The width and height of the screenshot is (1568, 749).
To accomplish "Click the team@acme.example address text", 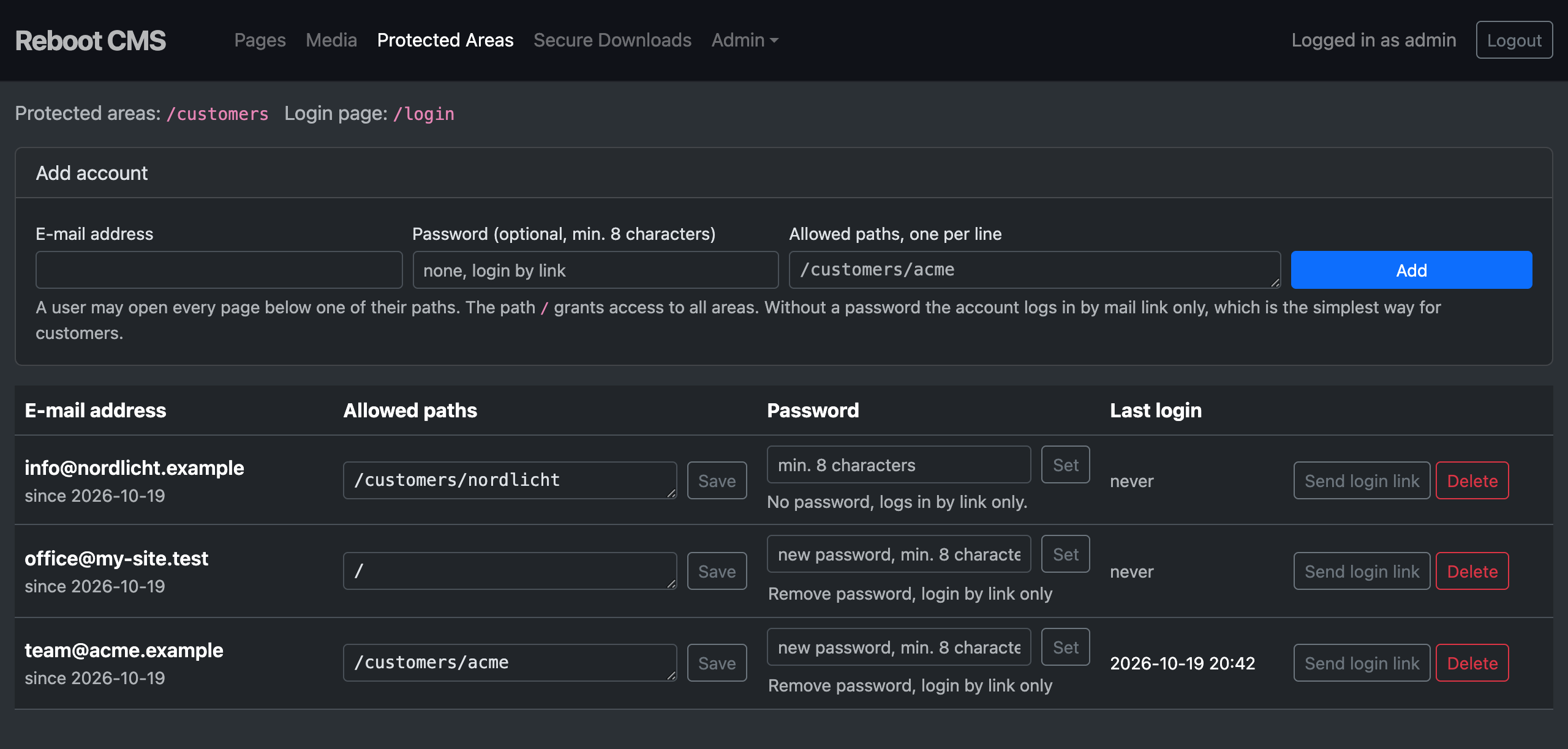I will pos(124,650).
